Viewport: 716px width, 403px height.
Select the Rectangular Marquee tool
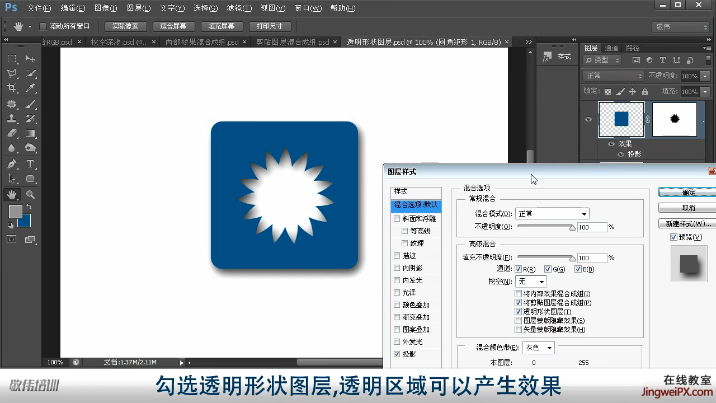coord(12,59)
